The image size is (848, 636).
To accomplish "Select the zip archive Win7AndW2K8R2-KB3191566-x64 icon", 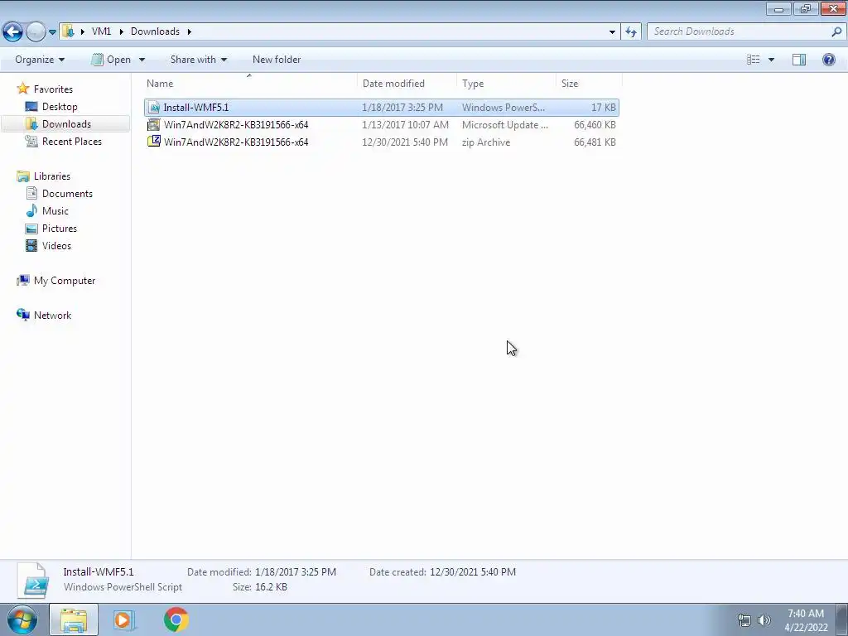I will click(x=154, y=142).
